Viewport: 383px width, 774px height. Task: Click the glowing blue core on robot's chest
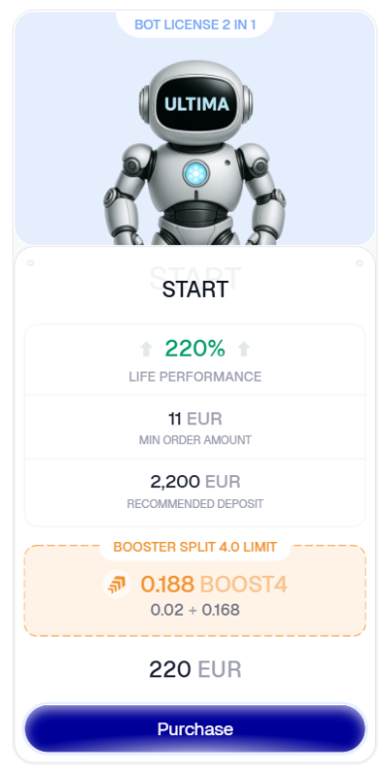196,173
